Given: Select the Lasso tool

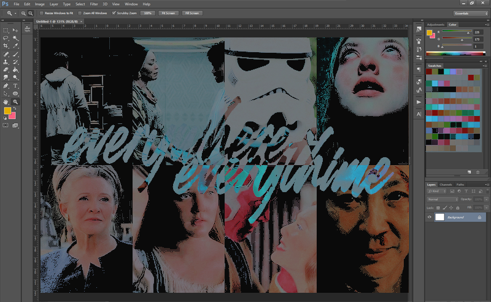Looking at the screenshot, I should (6, 38).
